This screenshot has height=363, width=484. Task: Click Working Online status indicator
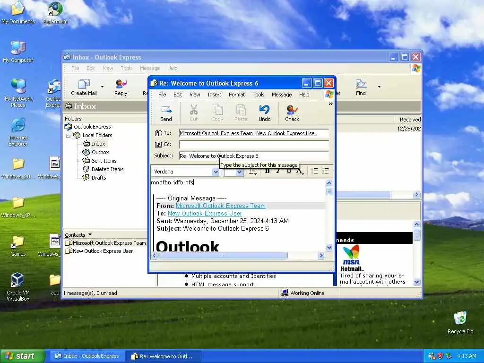point(303,293)
